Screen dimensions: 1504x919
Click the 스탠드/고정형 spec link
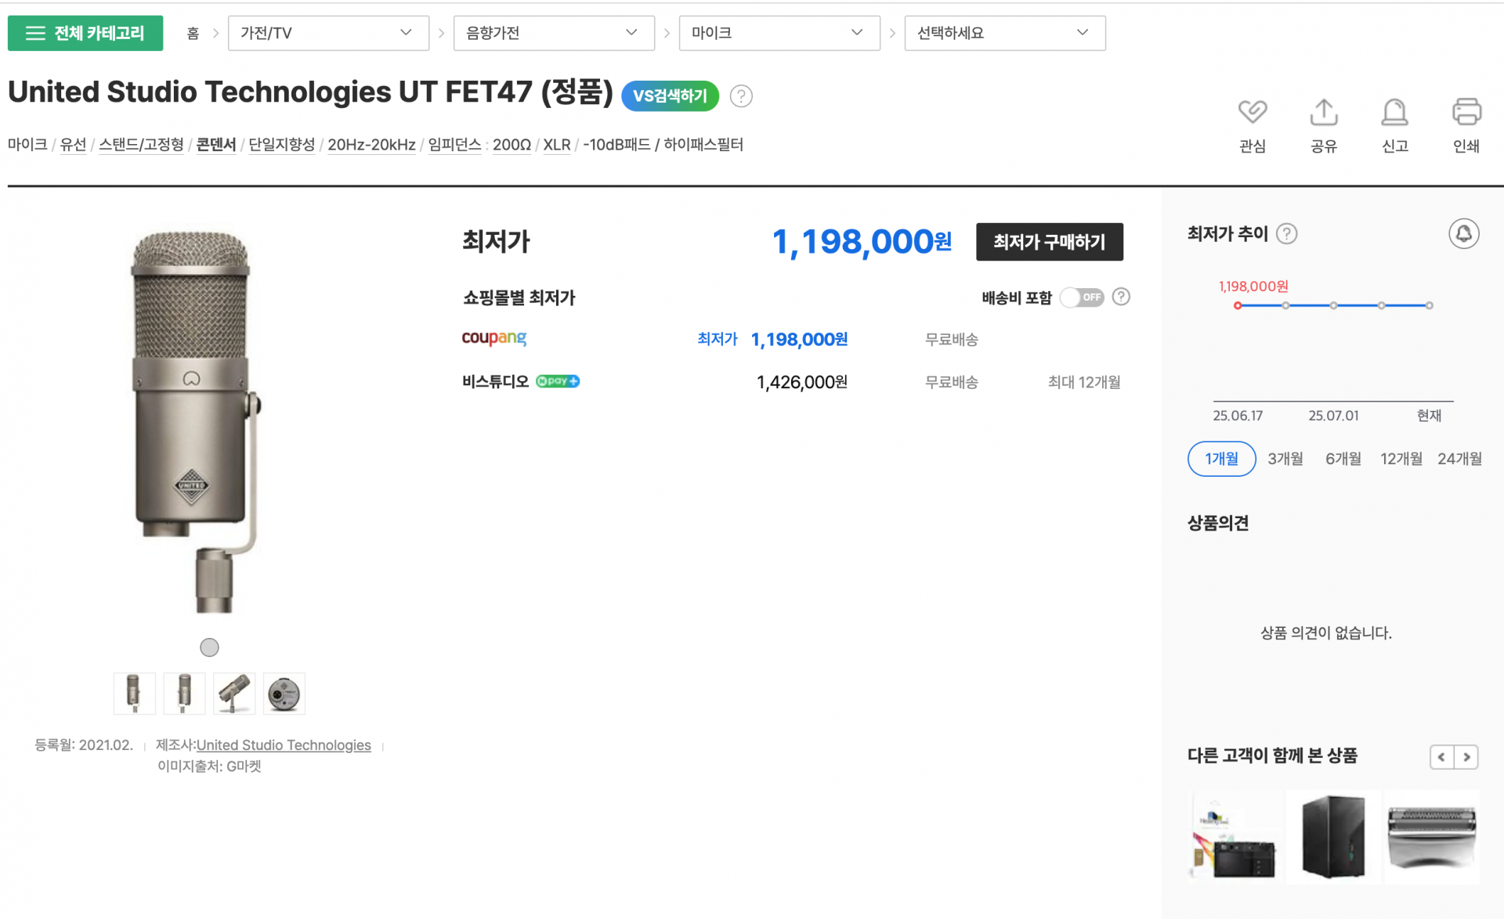pyautogui.click(x=141, y=145)
